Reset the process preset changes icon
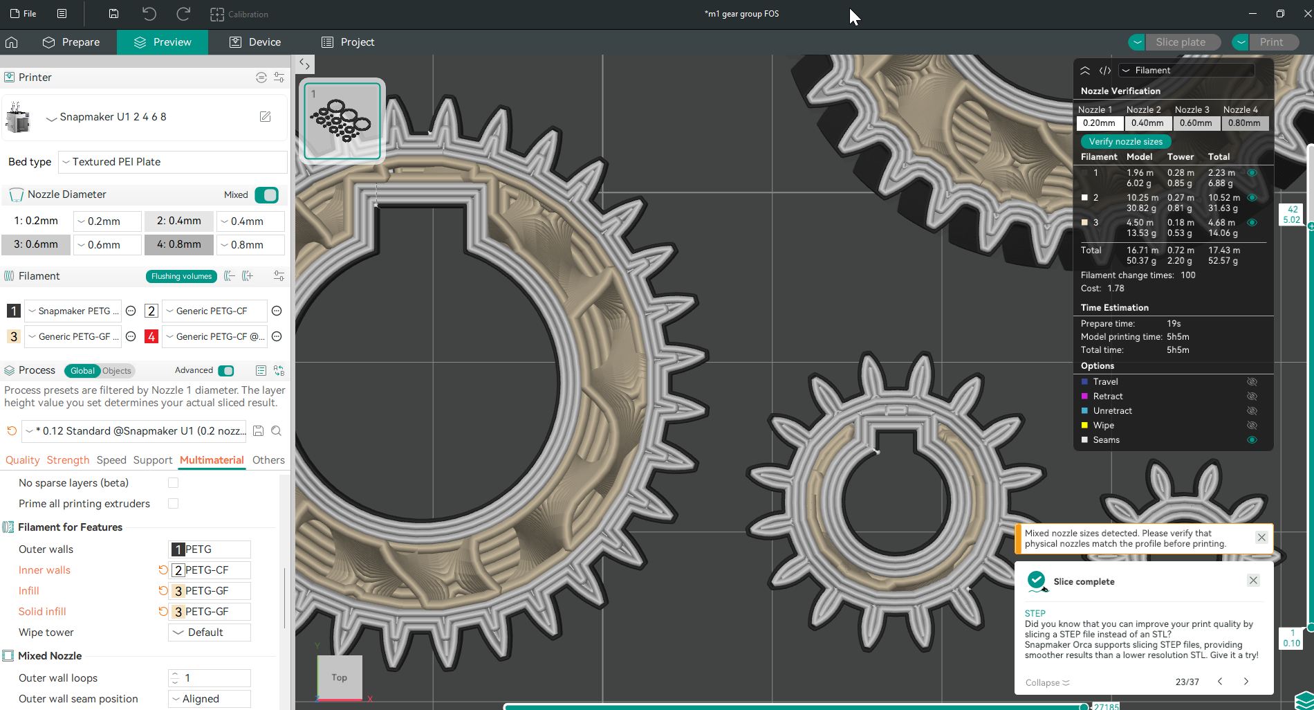This screenshot has width=1314, height=710. click(11, 431)
